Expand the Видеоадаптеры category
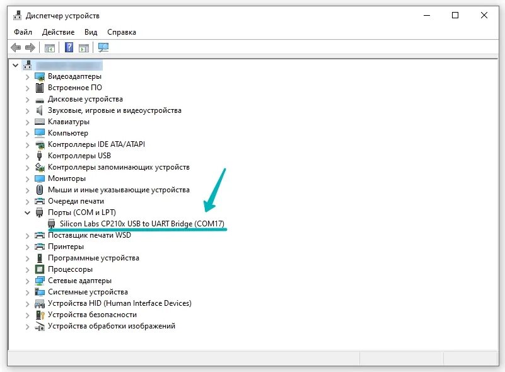The height and width of the screenshot is (372, 505). coord(27,77)
